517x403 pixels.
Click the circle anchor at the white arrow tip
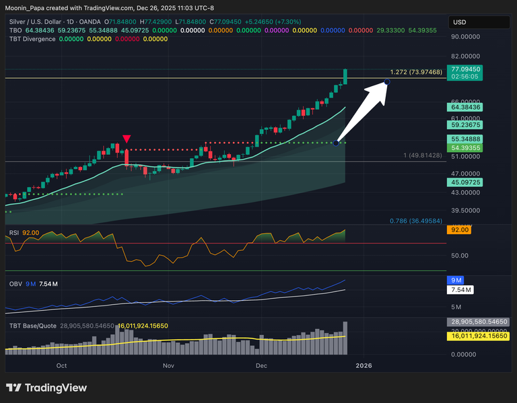tap(387, 82)
